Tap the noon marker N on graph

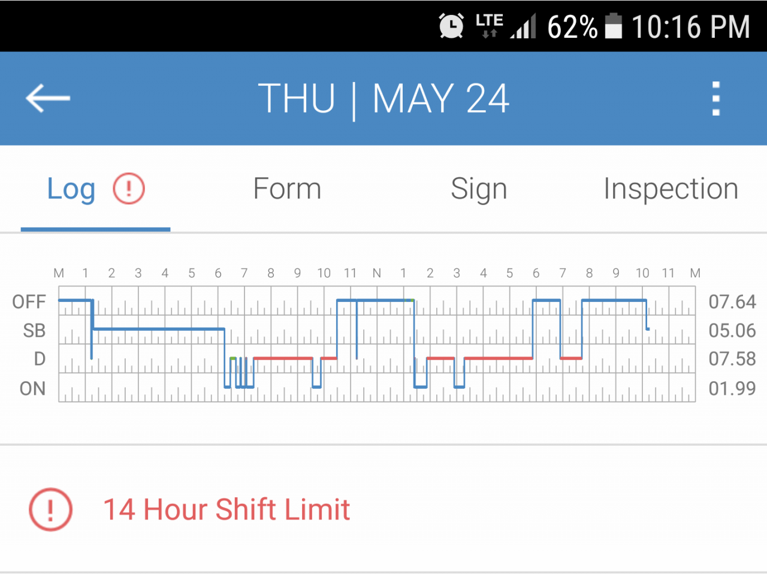pyautogui.click(x=377, y=273)
